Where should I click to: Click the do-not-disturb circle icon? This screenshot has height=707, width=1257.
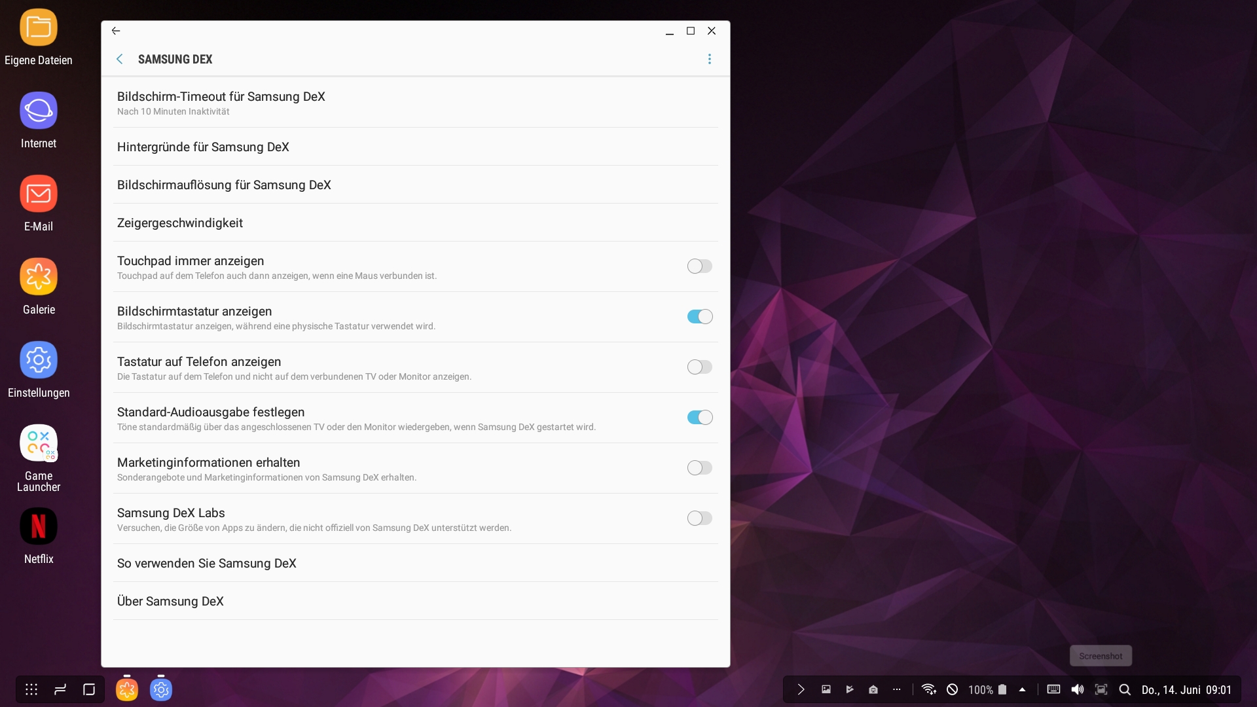[953, 689]
